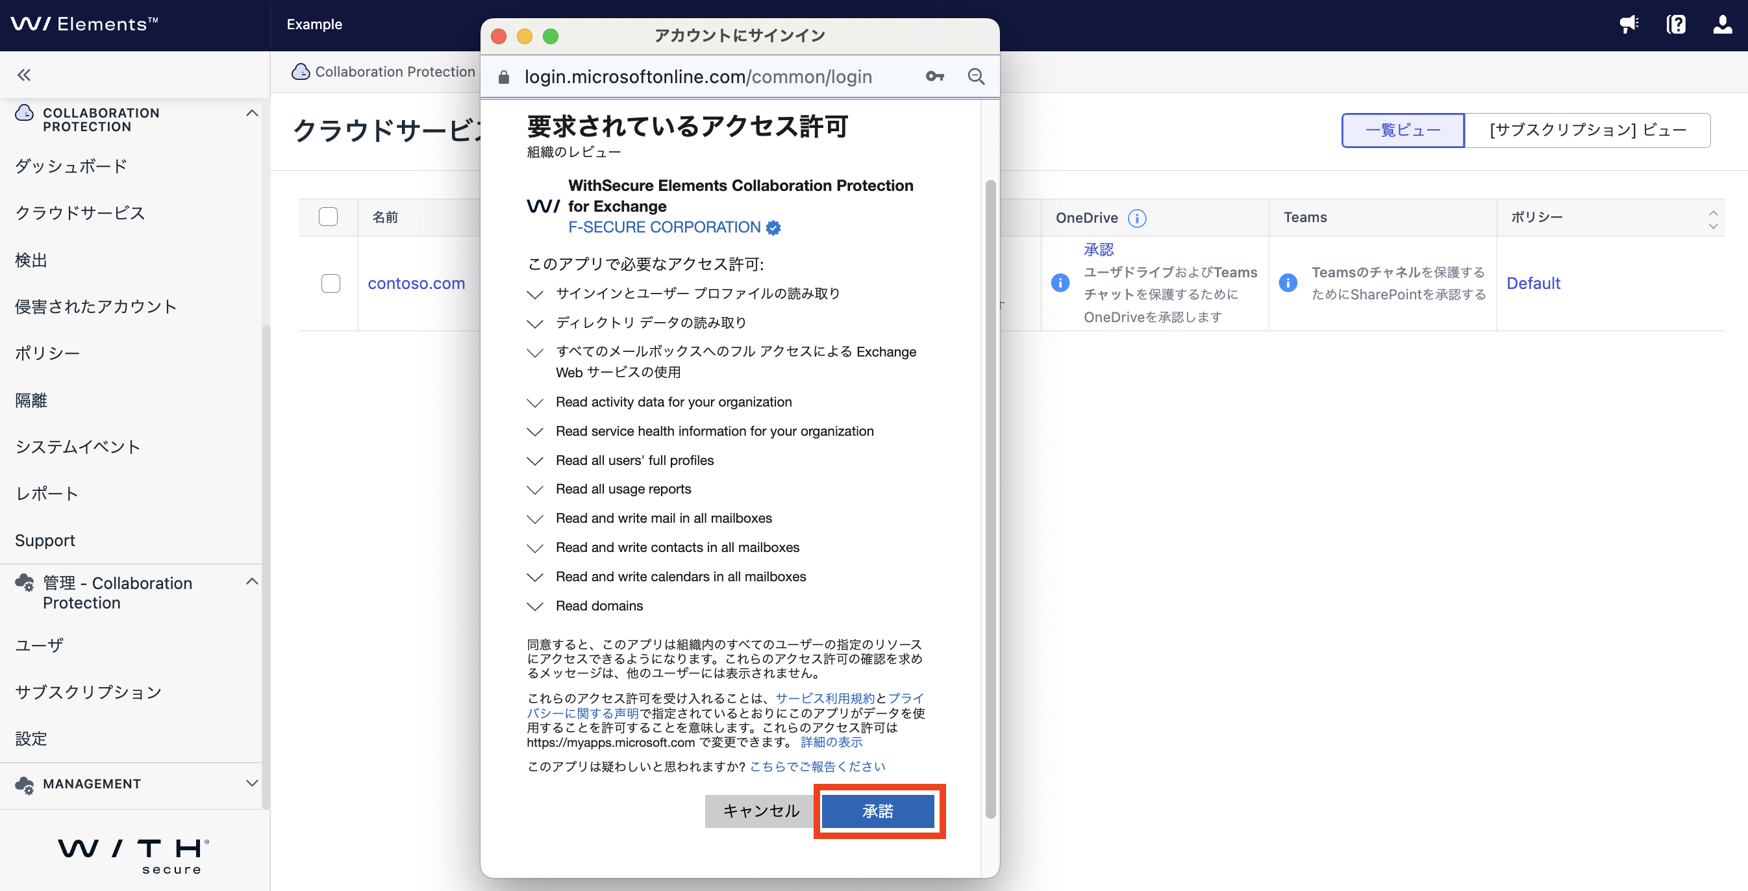This screenshot has width=1748, height=891.
Task: Click cloud icon in Collaboration Protection breadcrumb
Action: point(301,71)
